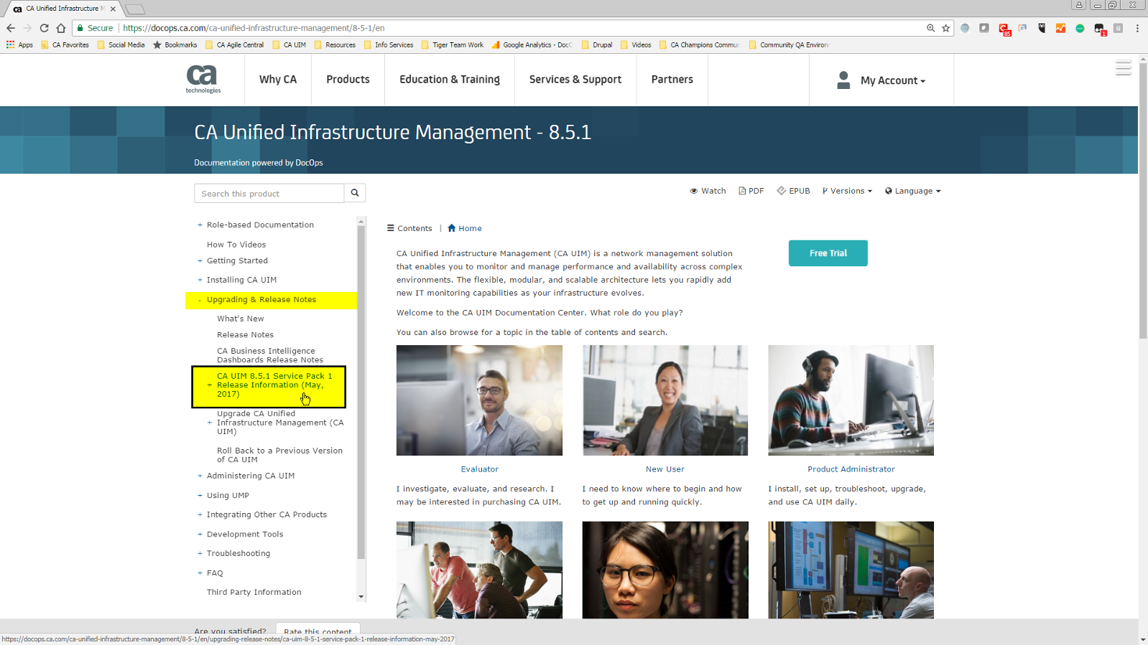Open Tiger Team Work bookmark
Viewport: 1148px width, 645px height.
click(453, 44)
